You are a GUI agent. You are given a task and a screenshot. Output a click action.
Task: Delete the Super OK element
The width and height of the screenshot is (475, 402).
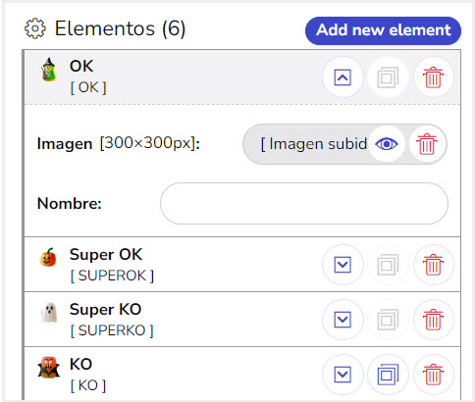click(433, 265)
